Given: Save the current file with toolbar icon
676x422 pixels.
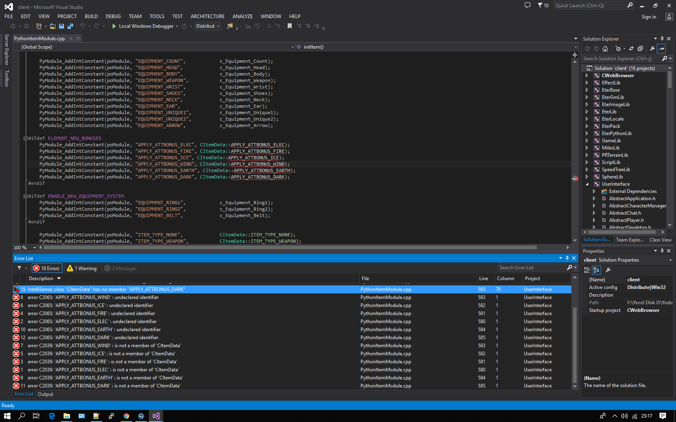Looking at the screenshot, I should [x=62, y=26].
